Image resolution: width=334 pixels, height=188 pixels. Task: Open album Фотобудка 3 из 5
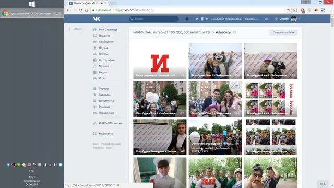click(x=160, y=99)
